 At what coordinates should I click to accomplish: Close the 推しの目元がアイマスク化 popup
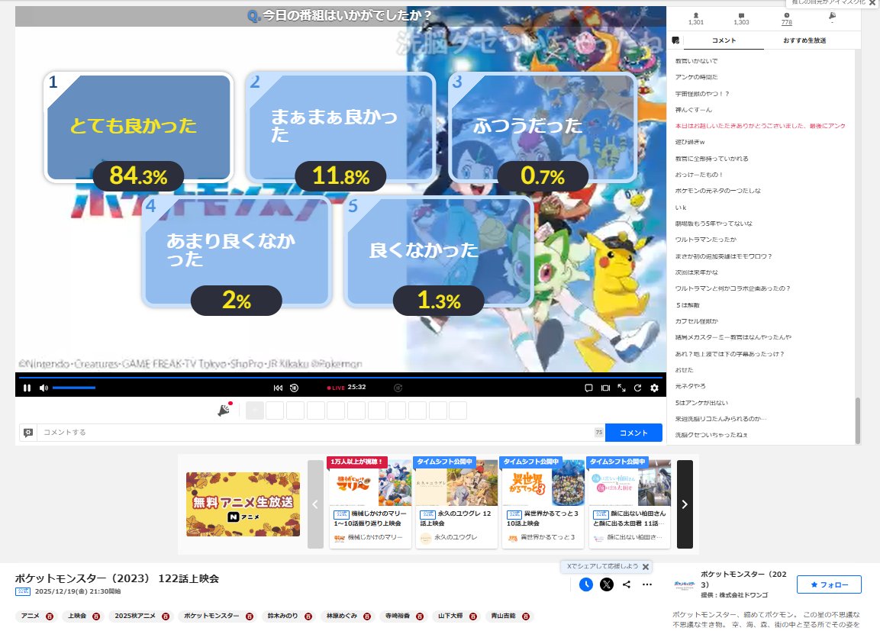coord(872,3)
